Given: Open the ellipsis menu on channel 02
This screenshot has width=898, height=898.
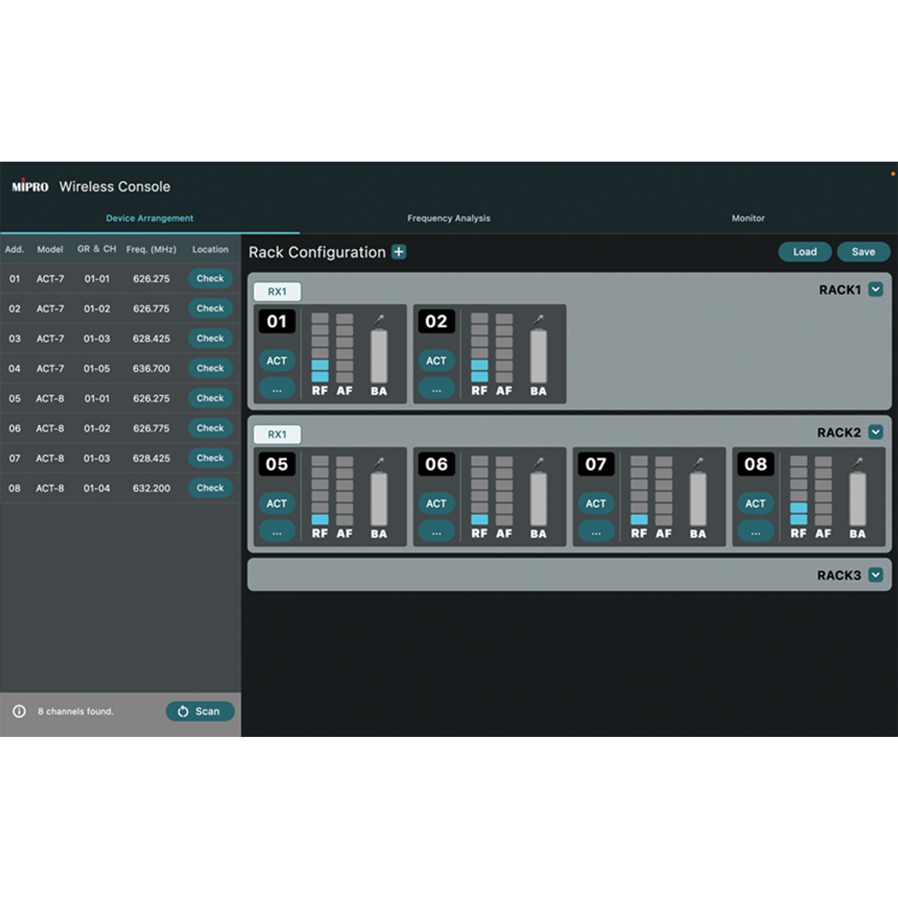Looking at the screenshot, I should 436,389.
